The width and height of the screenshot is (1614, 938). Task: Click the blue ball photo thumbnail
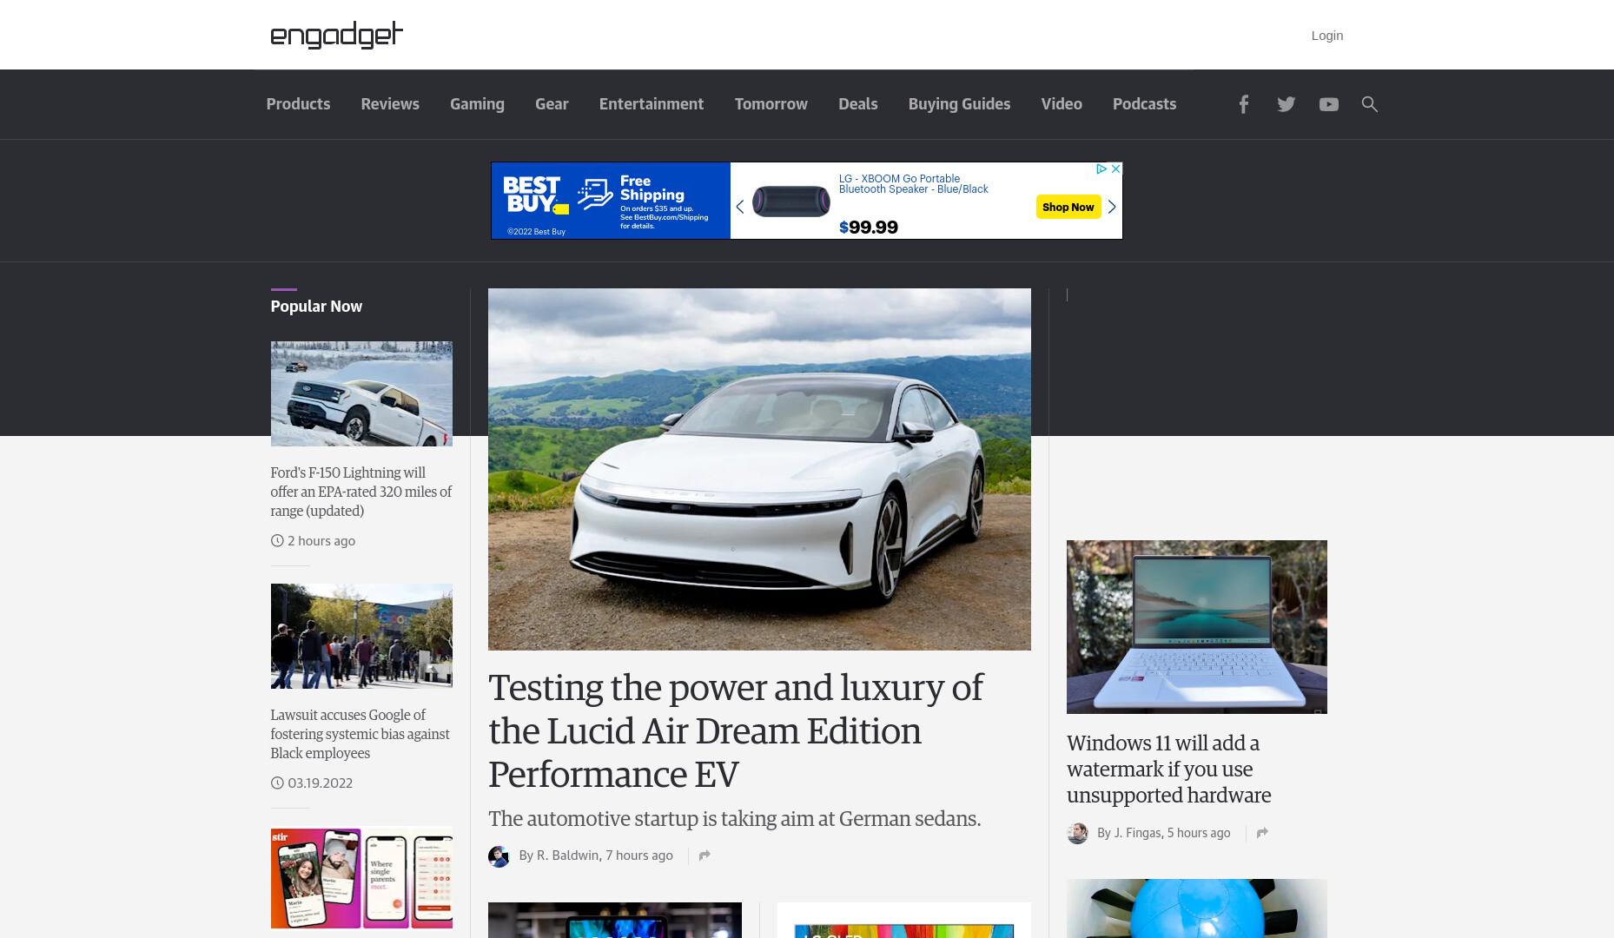(1197, 908)
